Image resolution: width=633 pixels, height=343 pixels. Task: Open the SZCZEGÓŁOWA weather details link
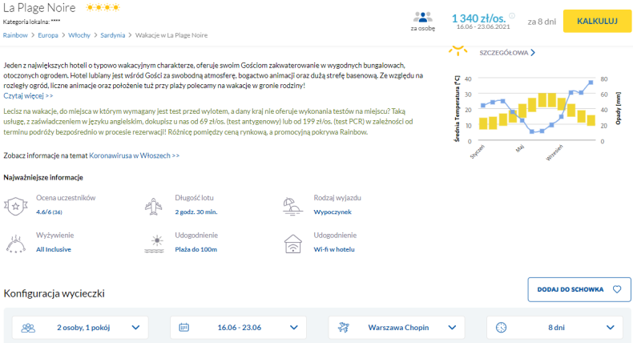[506, 53]
